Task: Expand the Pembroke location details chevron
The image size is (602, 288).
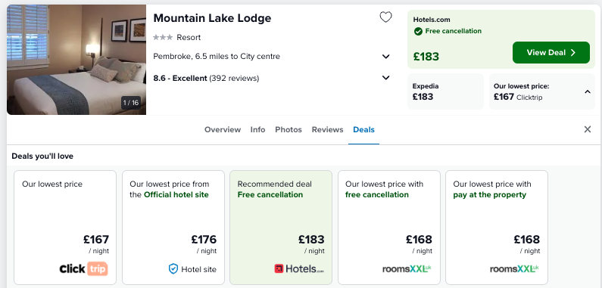Action: (x=386, y=57)
